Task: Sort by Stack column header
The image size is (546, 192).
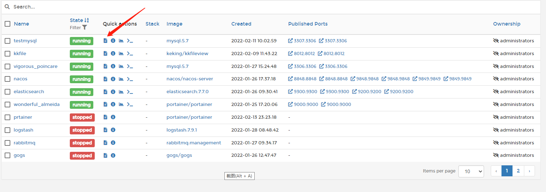Action: (152, 24)
